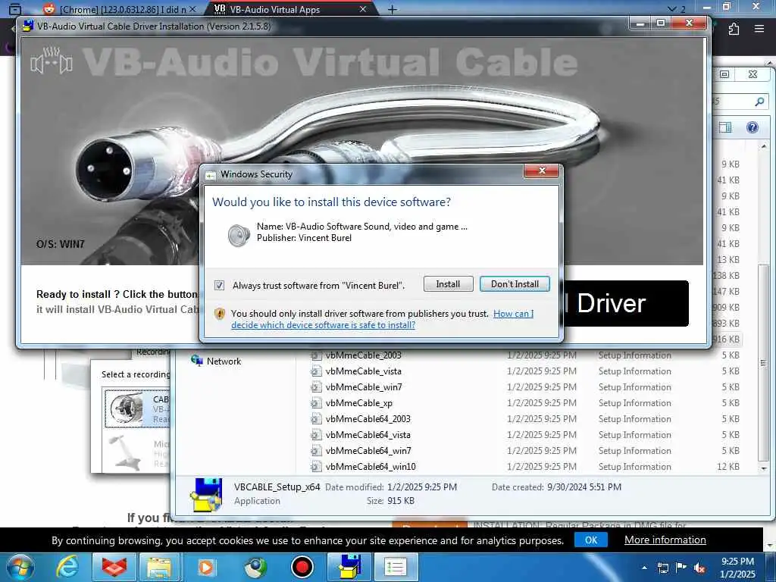This screenshot has height=582, width=776.
Task: Click the red record circle taskbar icon
Action: point(302,568)
